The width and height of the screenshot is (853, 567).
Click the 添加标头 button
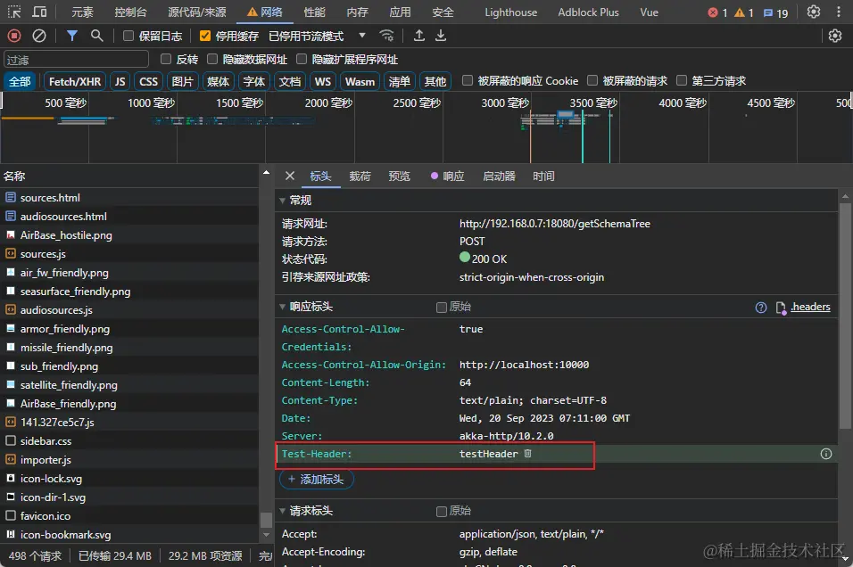point(317,480)
